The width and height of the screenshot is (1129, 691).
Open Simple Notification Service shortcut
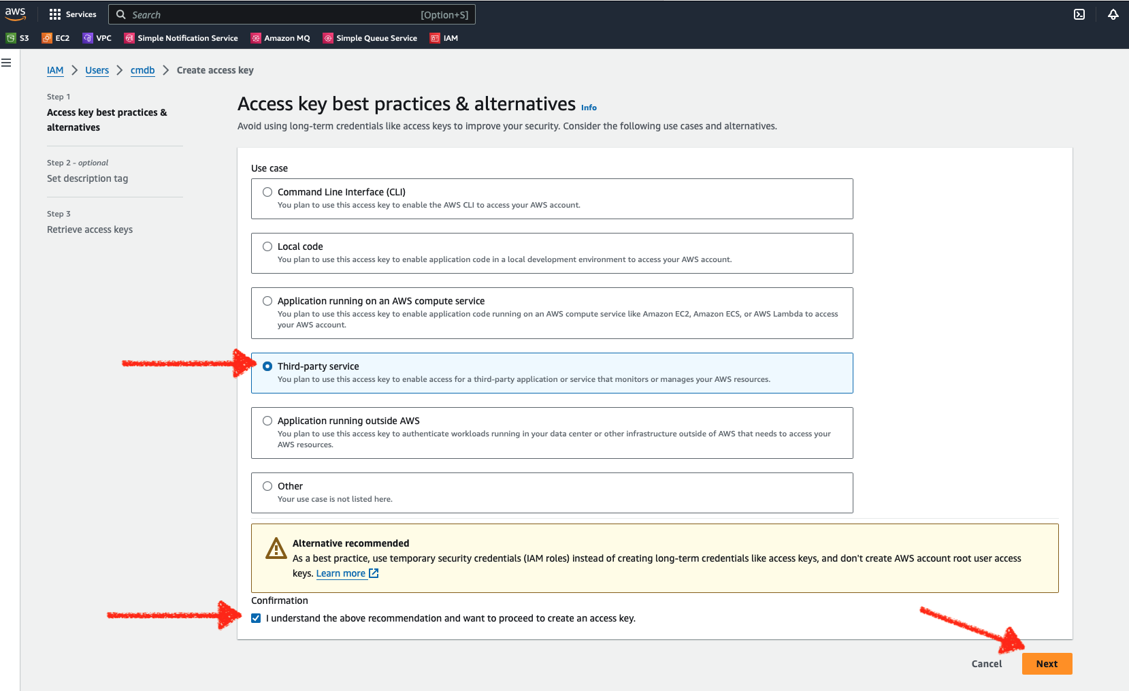[x=181, y=38]
